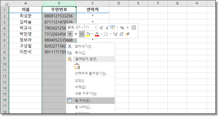Screen dimensions: 219x121
Task: Expand accounting format dropdown arrow
Action: pyautogui.click(x=117, y=27)
